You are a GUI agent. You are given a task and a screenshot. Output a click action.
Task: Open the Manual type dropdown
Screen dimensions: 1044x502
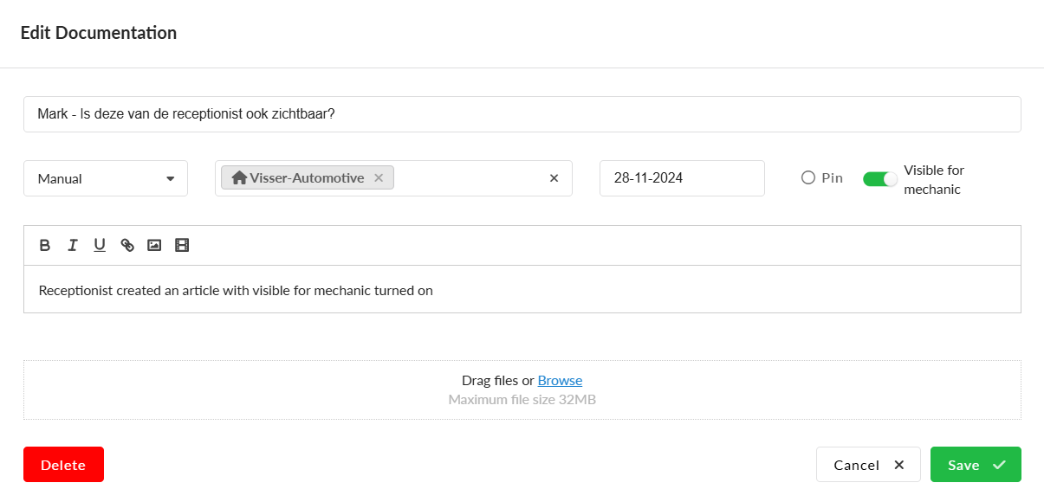pyautogui.click(x=106, y=178)
